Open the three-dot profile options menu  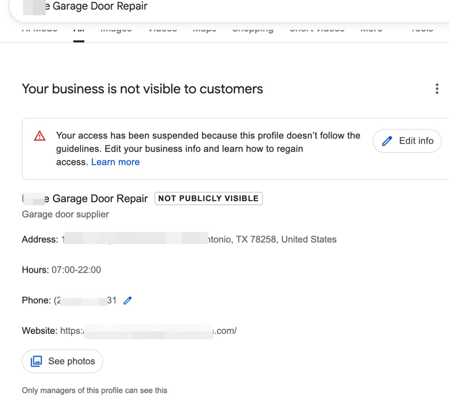point(437,89)
